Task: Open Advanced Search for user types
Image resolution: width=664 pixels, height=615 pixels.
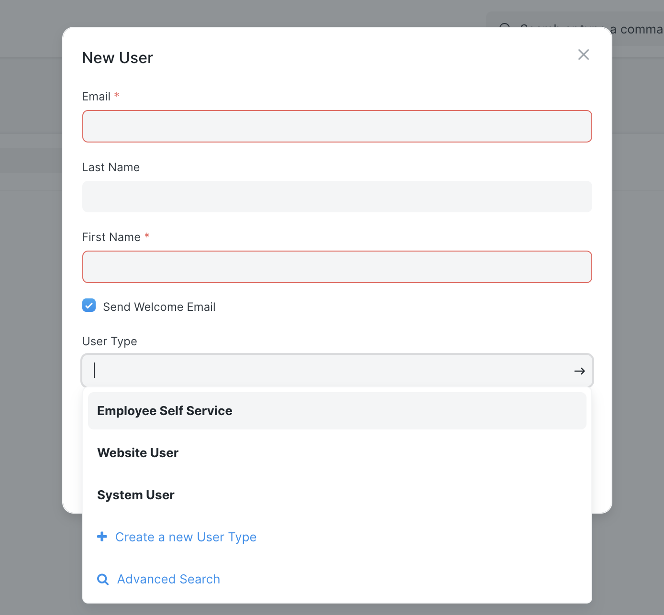Action: point(168,579)
